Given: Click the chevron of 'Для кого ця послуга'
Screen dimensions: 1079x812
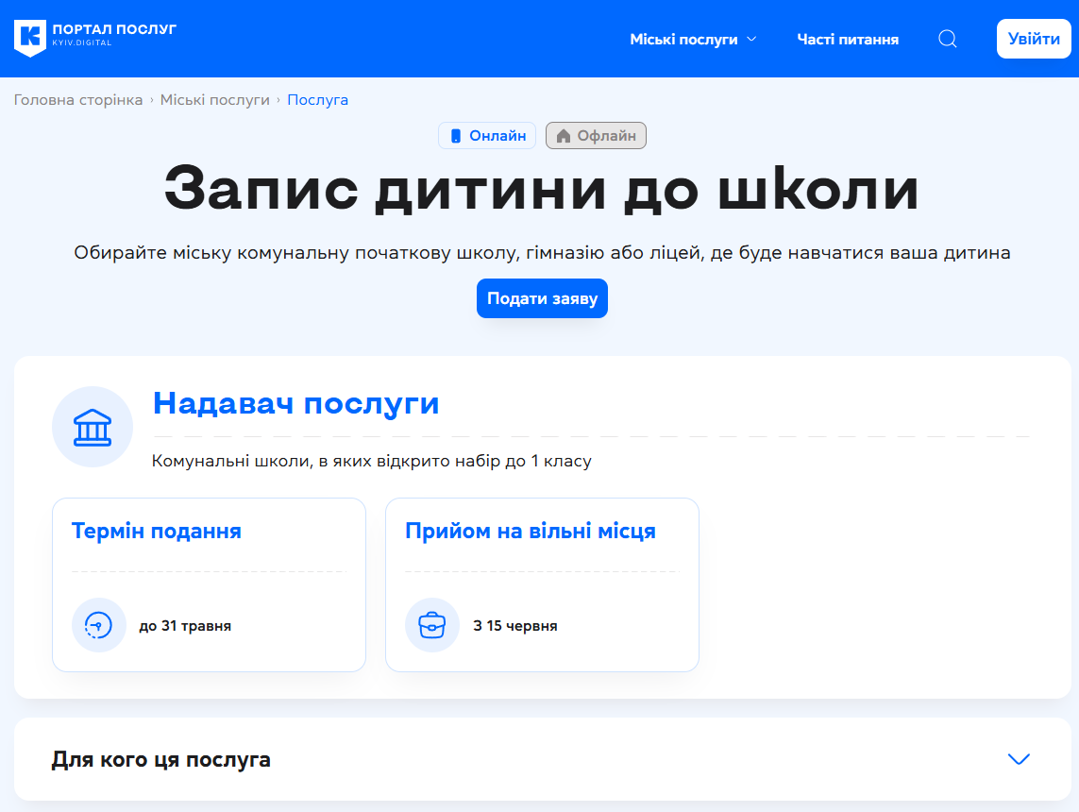Looking at the screenshot, I should point(1019,759).
